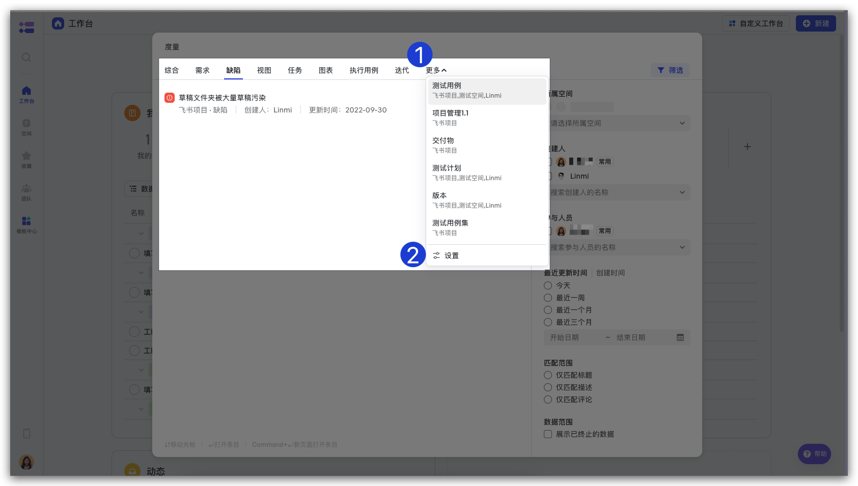Click the search magnifier in sidebar
Viewport: 858px width, 486px height.
tap(26, 58)
